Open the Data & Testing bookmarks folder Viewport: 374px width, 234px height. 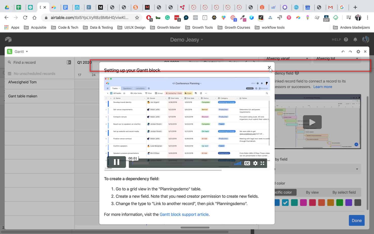tap(98, 27)
